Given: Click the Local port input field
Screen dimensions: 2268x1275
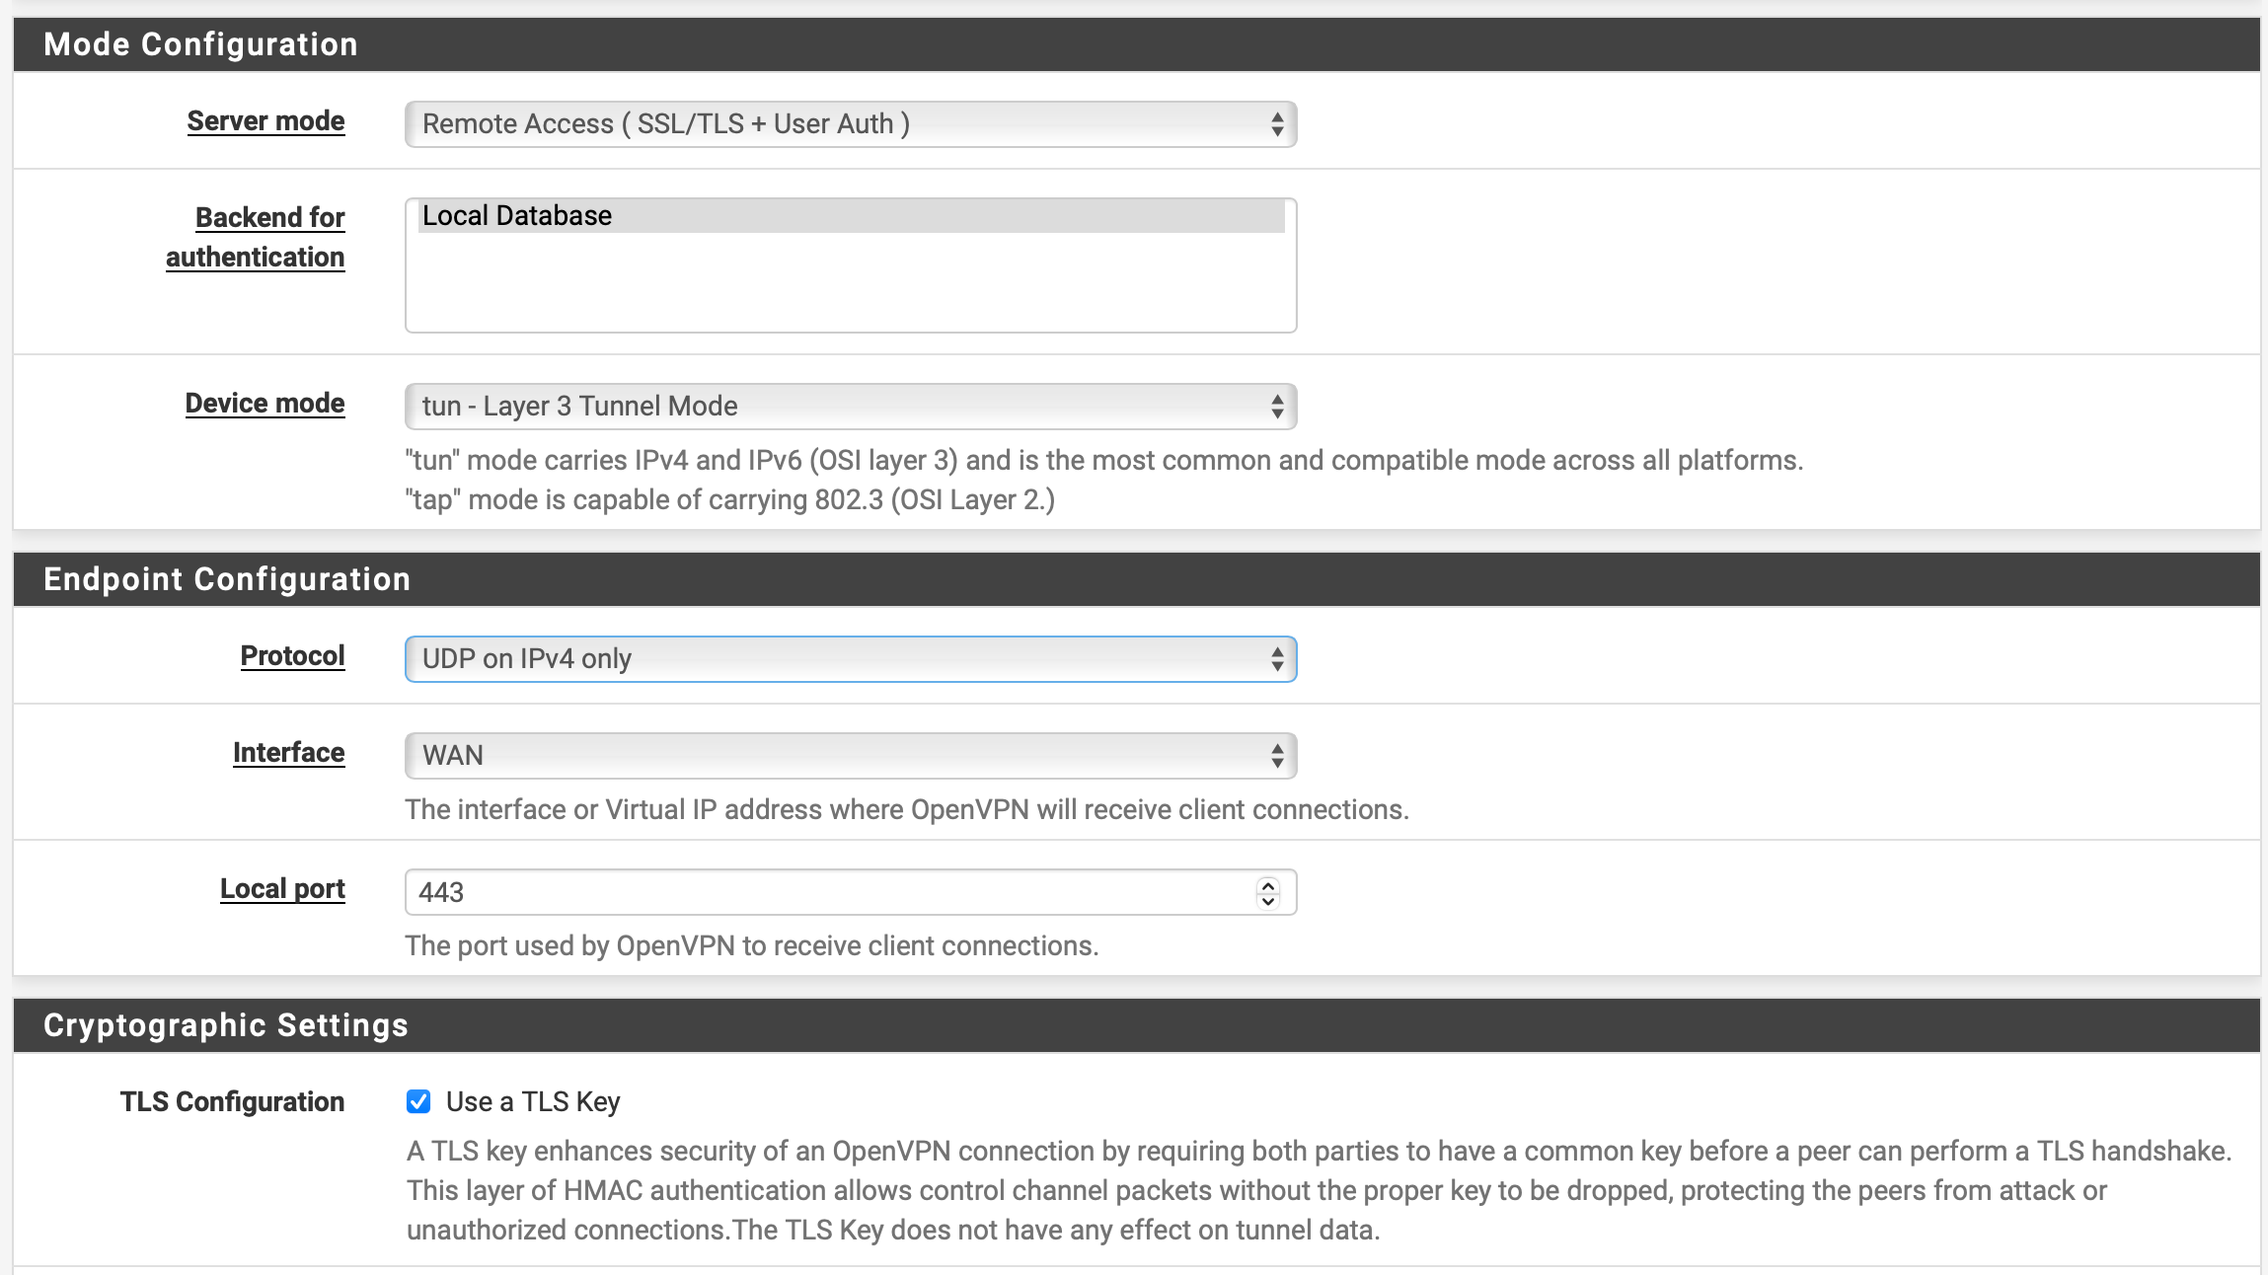Looking at the screenshot, I should tap(829, 892).
